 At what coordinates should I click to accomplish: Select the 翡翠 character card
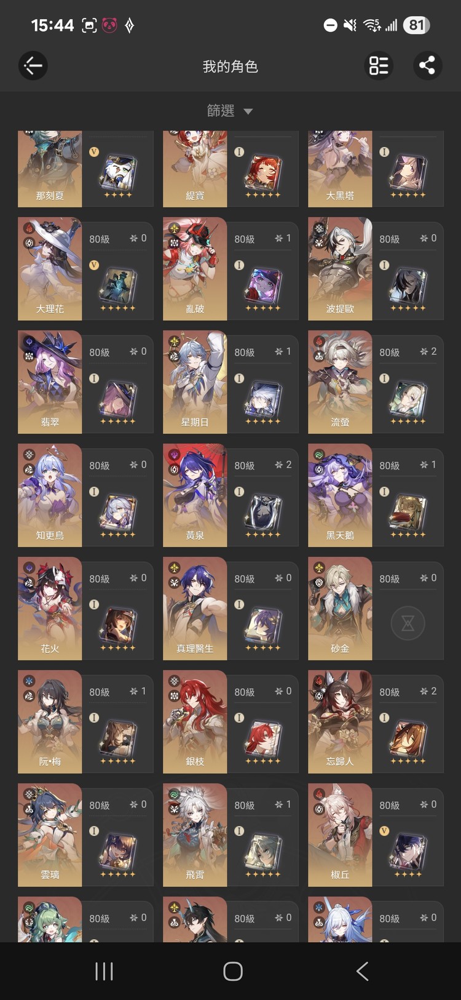[x=85, y=382]
